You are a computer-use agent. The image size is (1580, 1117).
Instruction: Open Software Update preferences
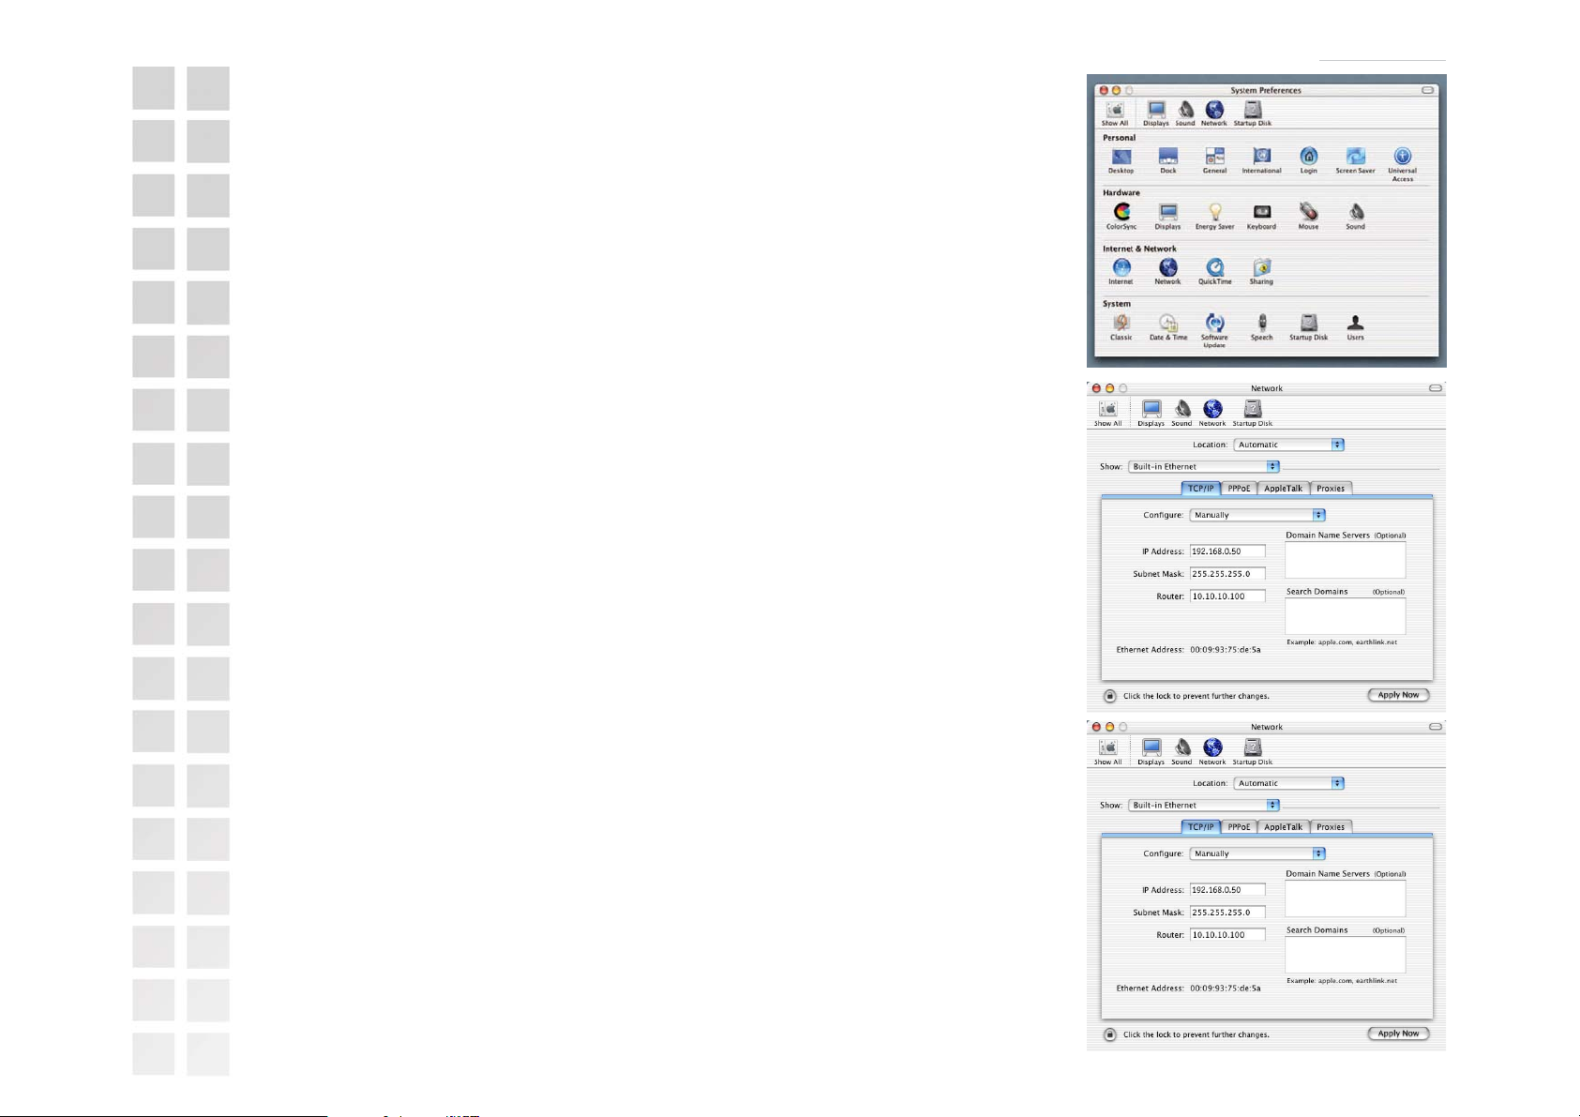pos(1215,331)
